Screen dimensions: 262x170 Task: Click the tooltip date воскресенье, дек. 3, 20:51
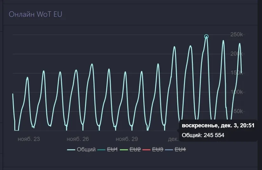tap(218, 125)
